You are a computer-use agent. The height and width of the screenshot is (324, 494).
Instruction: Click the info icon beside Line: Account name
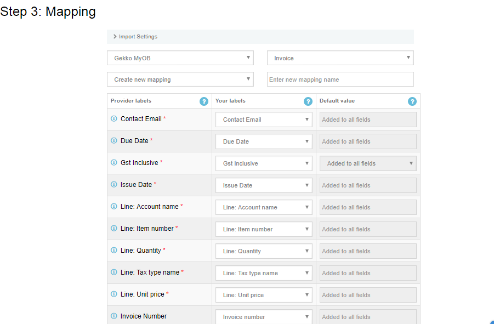tap(114, 206)
